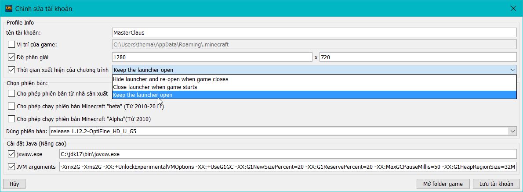Click the javaw.exe path input field
The height and width of the screenshot is (192, 523).
[x=288, y=154]
